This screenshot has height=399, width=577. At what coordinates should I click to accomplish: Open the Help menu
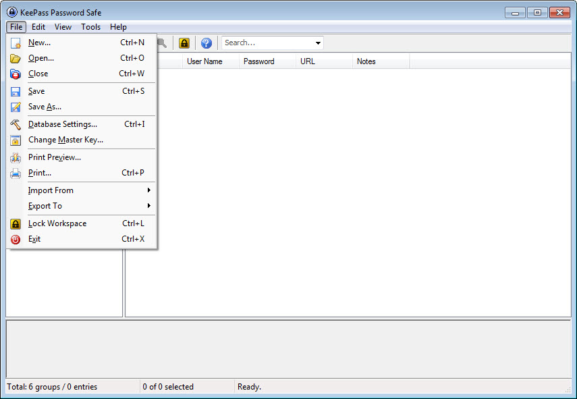coord(118,27)
